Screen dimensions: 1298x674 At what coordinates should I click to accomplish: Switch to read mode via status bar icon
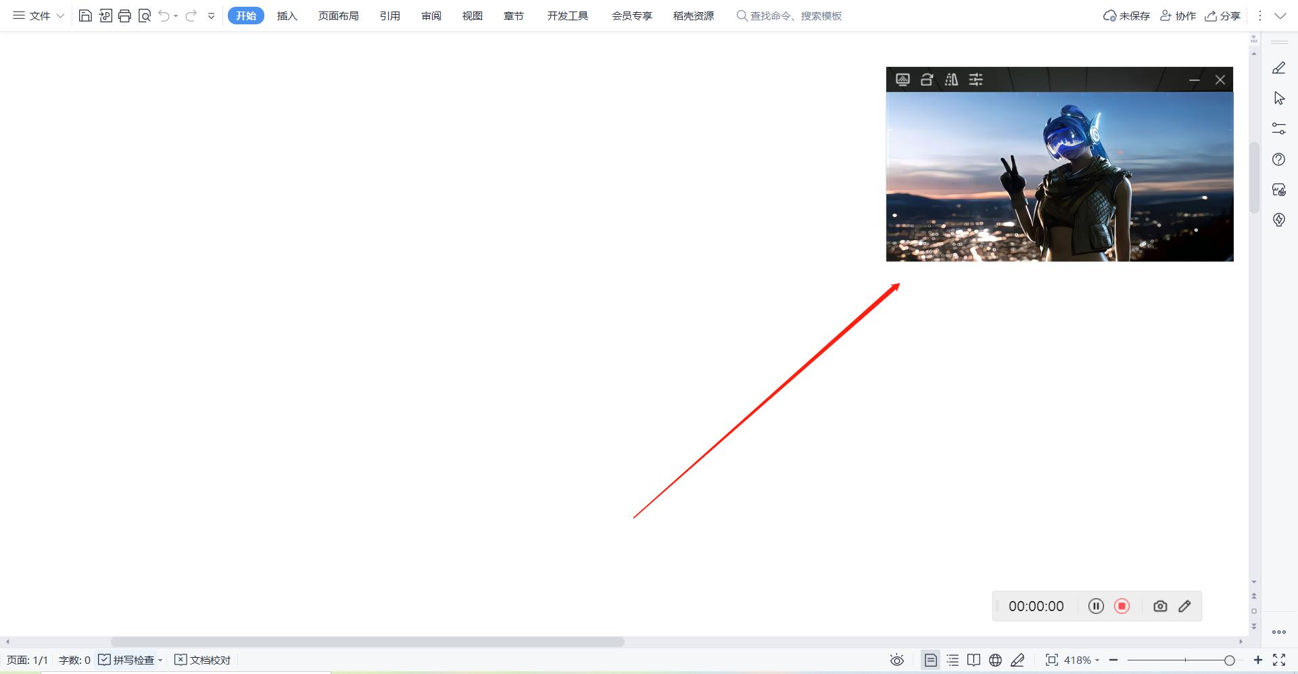973,660
